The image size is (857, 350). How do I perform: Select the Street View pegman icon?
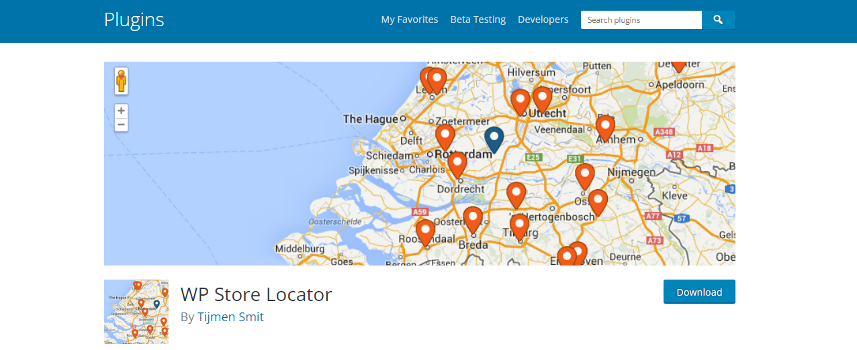point(121,80)
